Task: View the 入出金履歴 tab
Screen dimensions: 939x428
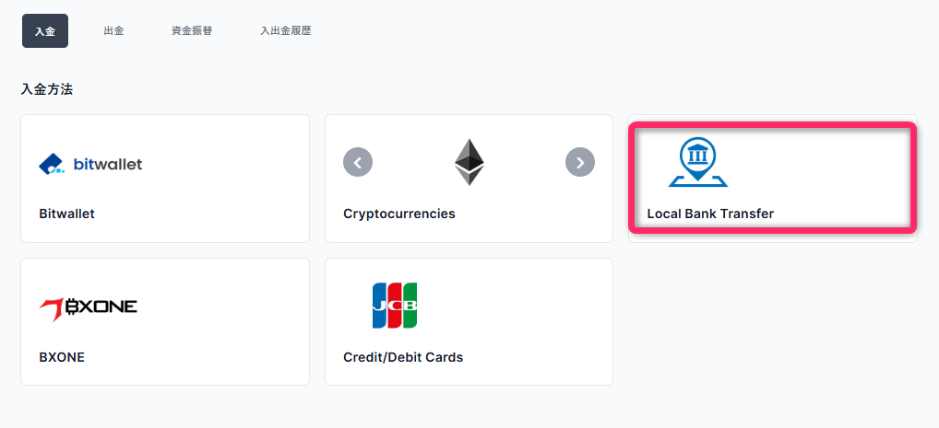Action: [x=286, y=31]
